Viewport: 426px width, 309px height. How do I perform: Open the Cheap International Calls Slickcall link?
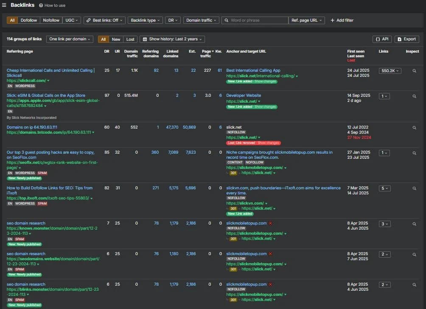(x=50, y=73)
